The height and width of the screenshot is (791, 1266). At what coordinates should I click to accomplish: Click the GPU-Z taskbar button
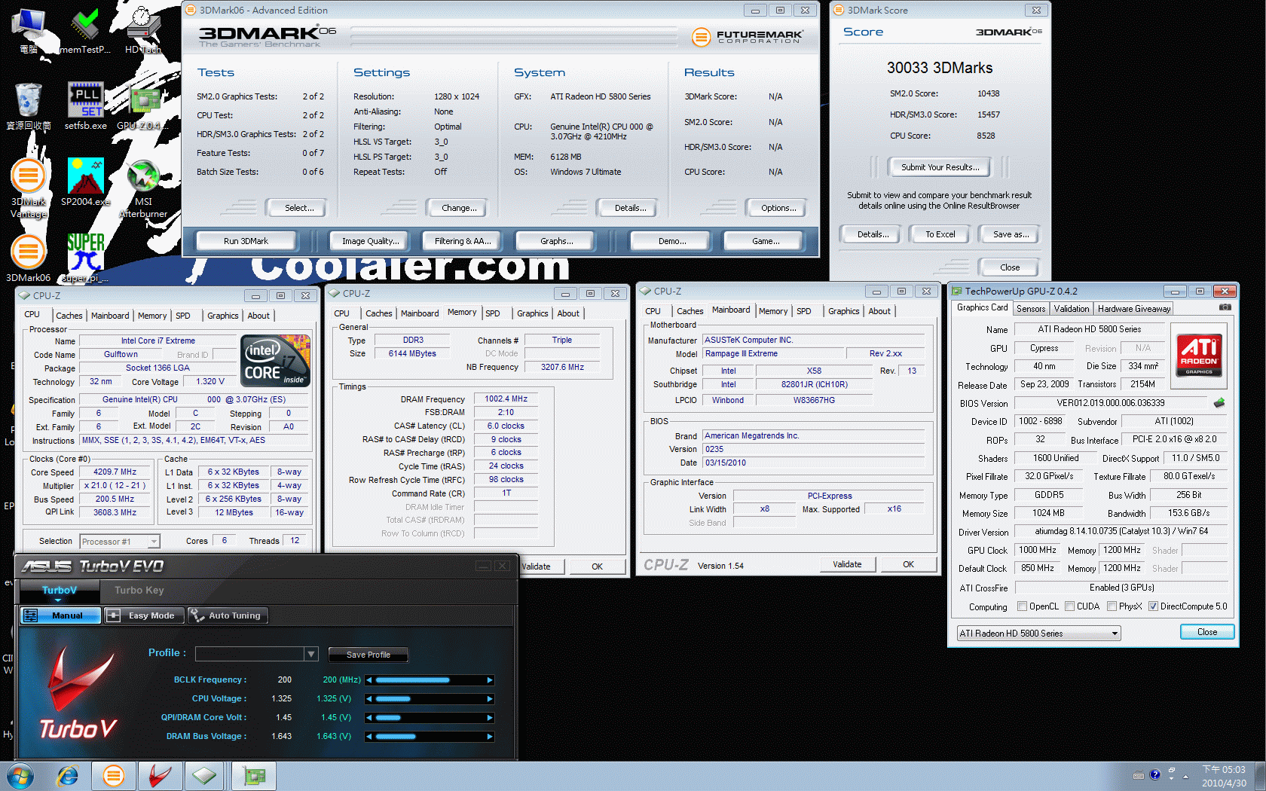pos(254,775)
